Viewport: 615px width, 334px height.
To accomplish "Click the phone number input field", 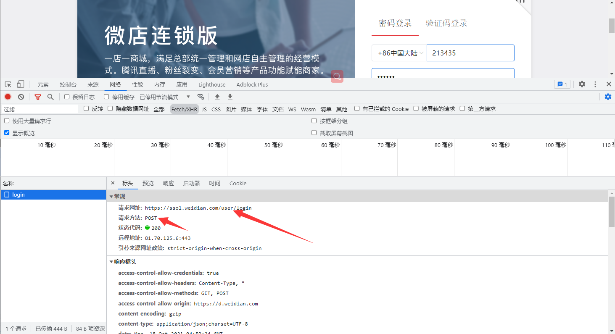I will tap(470, 53).
